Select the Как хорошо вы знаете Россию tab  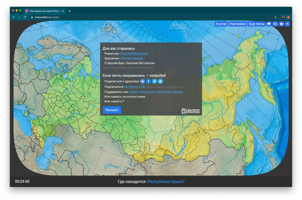(x=44, y=11)
